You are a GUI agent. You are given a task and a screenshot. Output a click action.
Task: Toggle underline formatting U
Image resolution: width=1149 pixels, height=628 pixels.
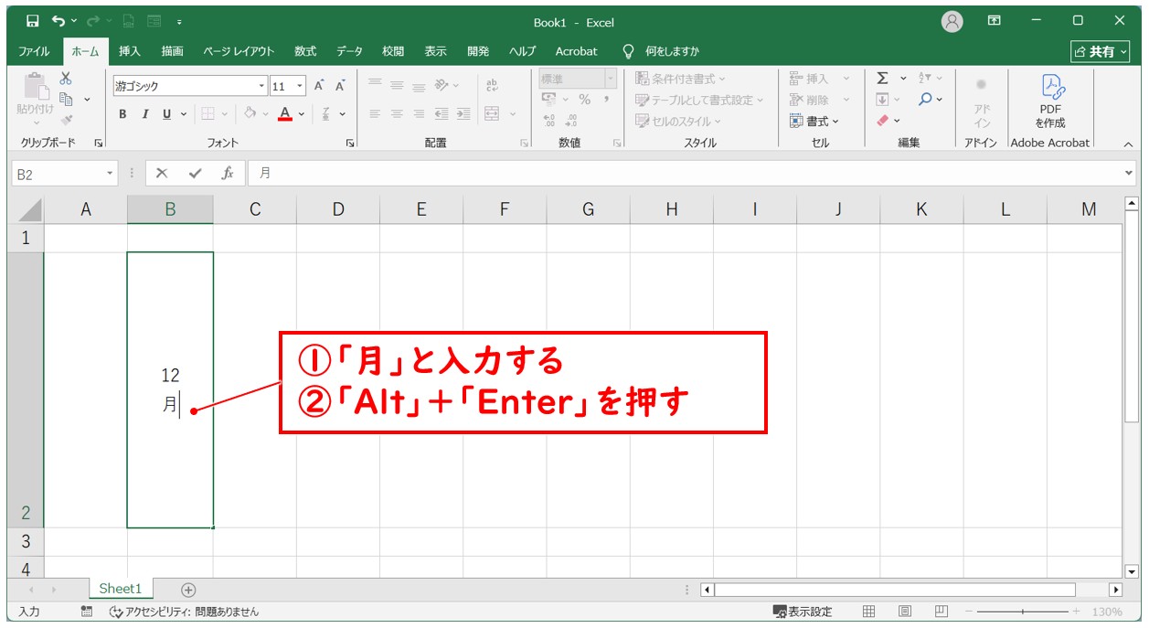(x=166, y=114)
